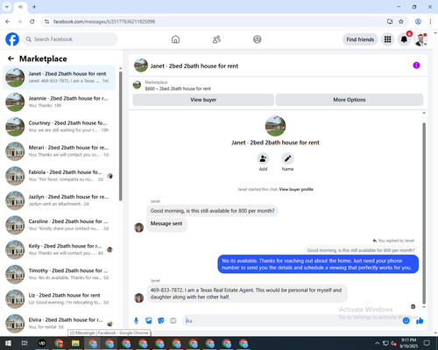This screenshot has width=438, height=350.
Task: Click Janet's avatar in chat header
Action: click(x=141, y=66)
